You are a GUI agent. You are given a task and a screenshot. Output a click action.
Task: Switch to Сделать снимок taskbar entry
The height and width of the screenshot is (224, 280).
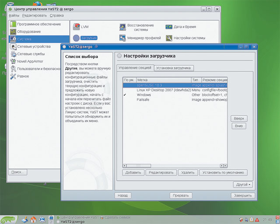115,217
